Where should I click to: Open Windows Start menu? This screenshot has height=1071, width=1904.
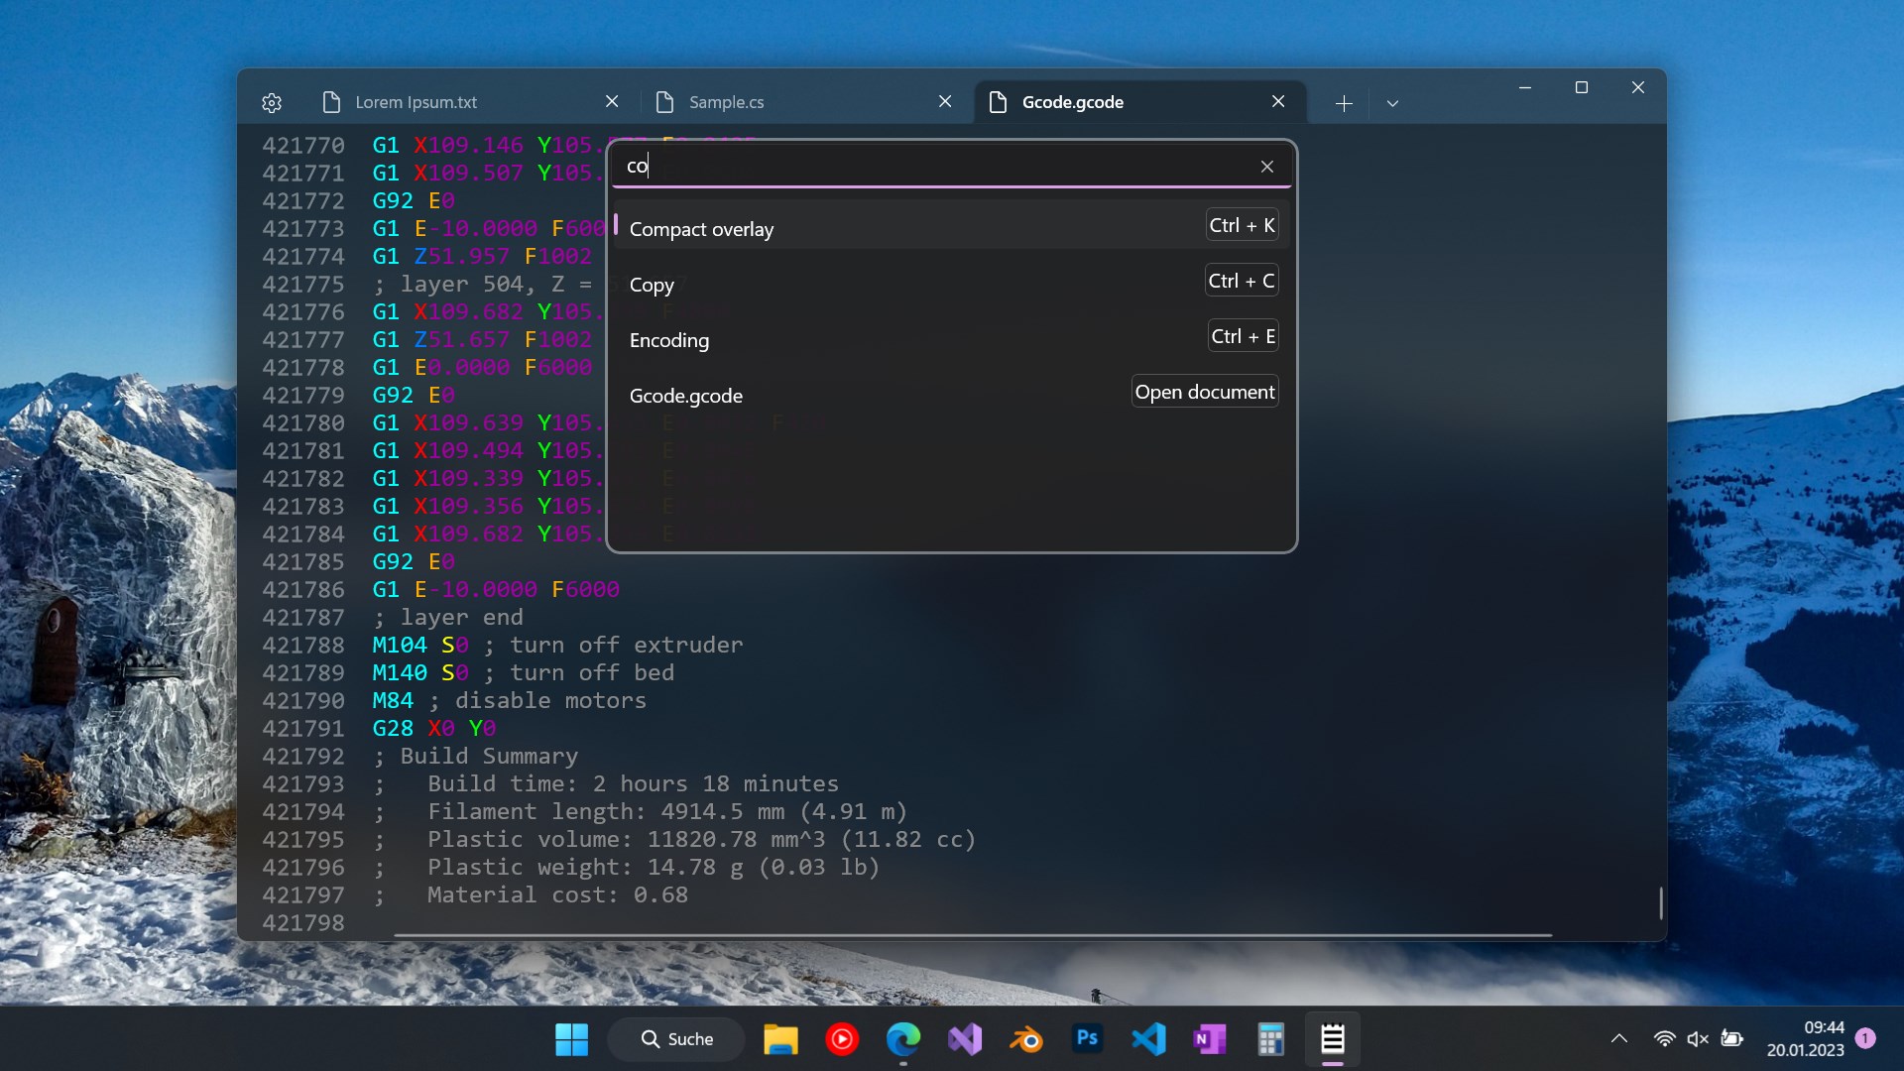(x=571, y=1038)
